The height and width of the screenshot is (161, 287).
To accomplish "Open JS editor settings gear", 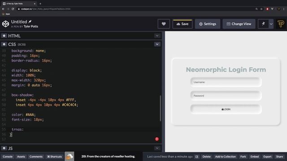I will point(4,148).
